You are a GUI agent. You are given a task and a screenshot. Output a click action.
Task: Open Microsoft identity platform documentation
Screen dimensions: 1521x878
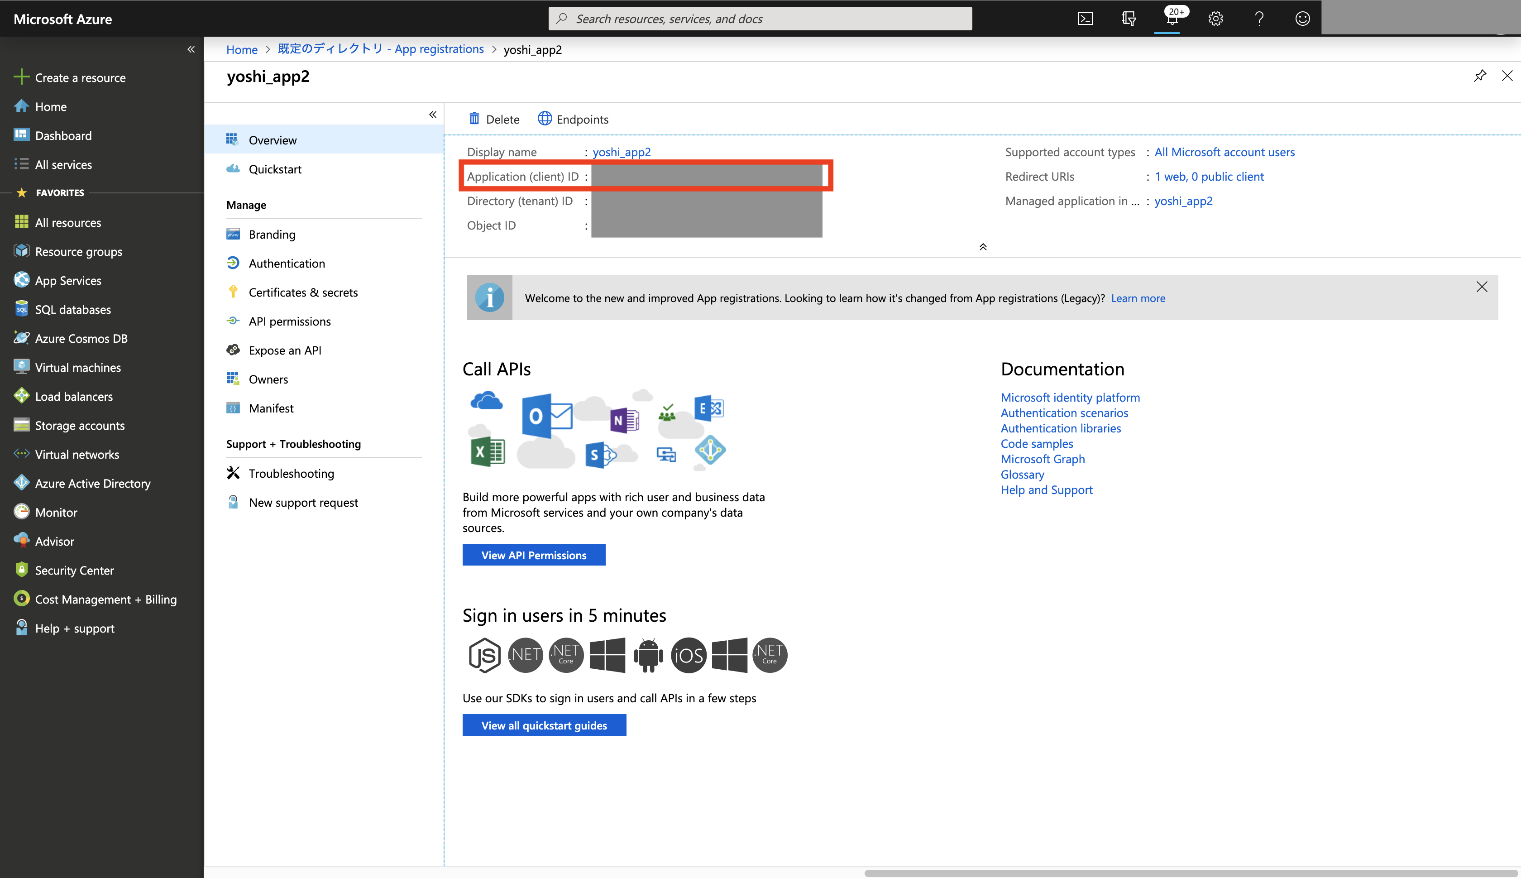1070,398
